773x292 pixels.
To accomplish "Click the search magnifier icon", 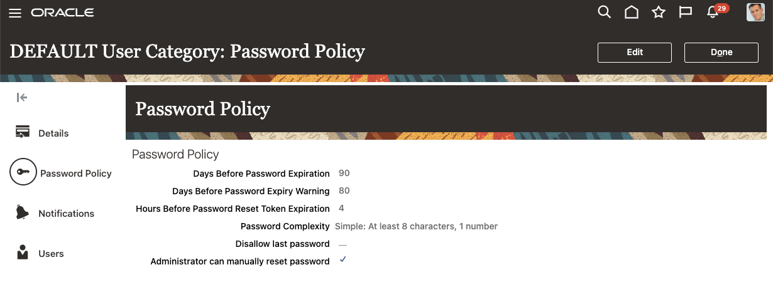I will 604,13.
